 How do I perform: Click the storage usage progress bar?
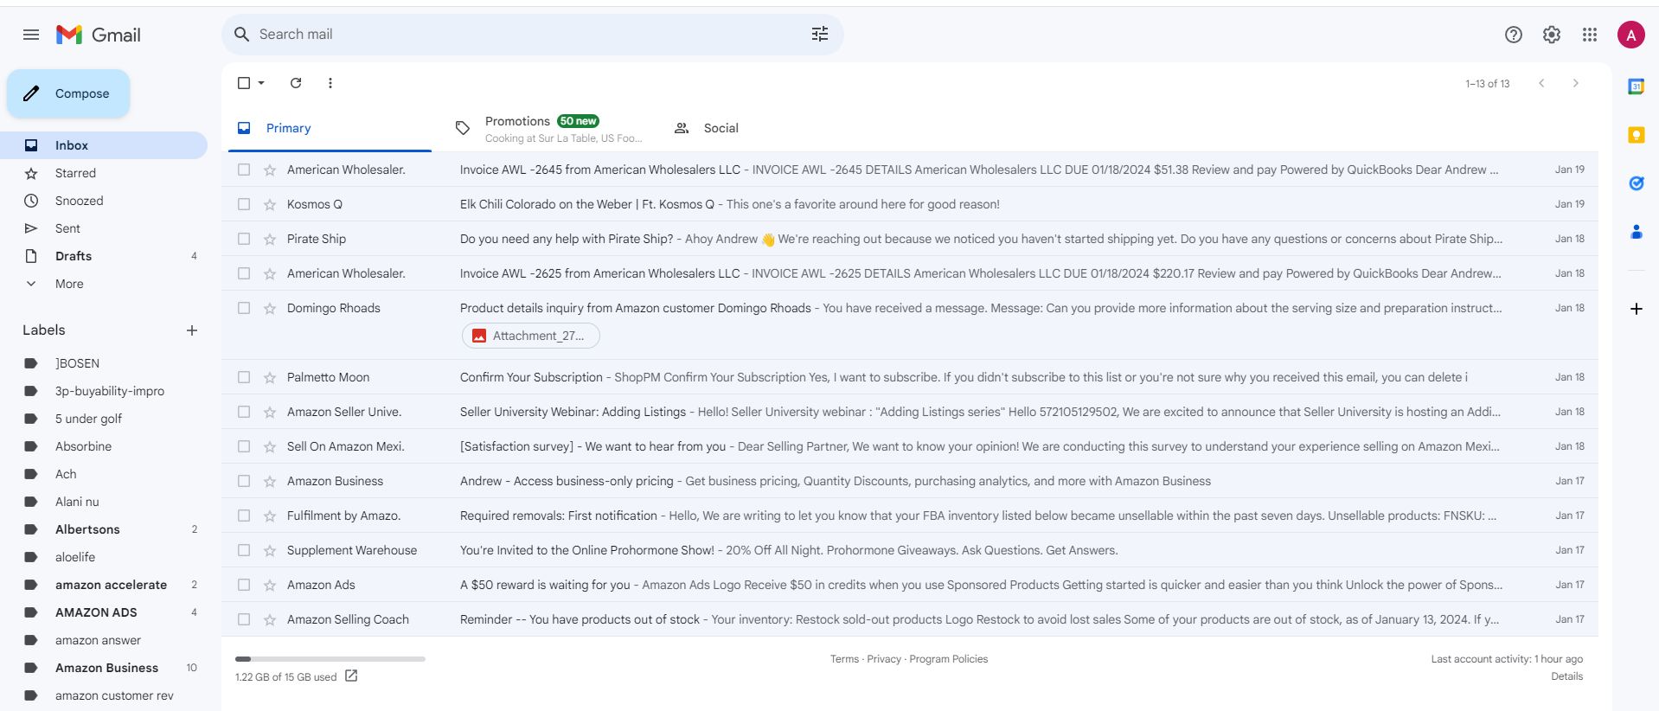point(330,659)
